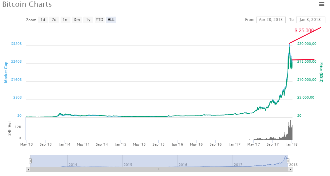Select the ALL zoom range
Screen dimensions: 330x176
tap(111, 20)
